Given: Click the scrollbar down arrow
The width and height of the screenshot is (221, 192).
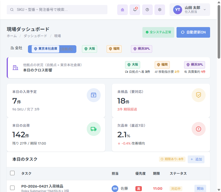Looking at the screenshot, I should [x=219, y=190].
